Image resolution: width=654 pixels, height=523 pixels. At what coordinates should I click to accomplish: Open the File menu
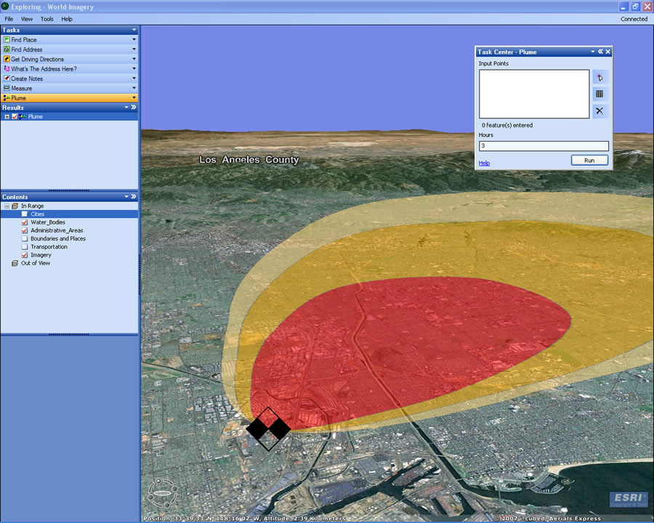[9, 19]
